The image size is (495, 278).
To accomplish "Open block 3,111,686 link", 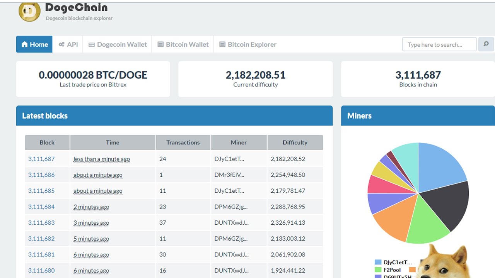I will click(x=41, y=175).
